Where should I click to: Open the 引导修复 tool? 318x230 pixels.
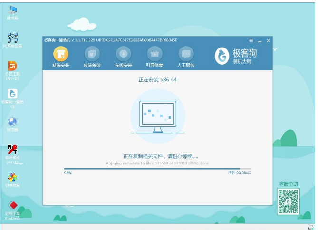154,54
